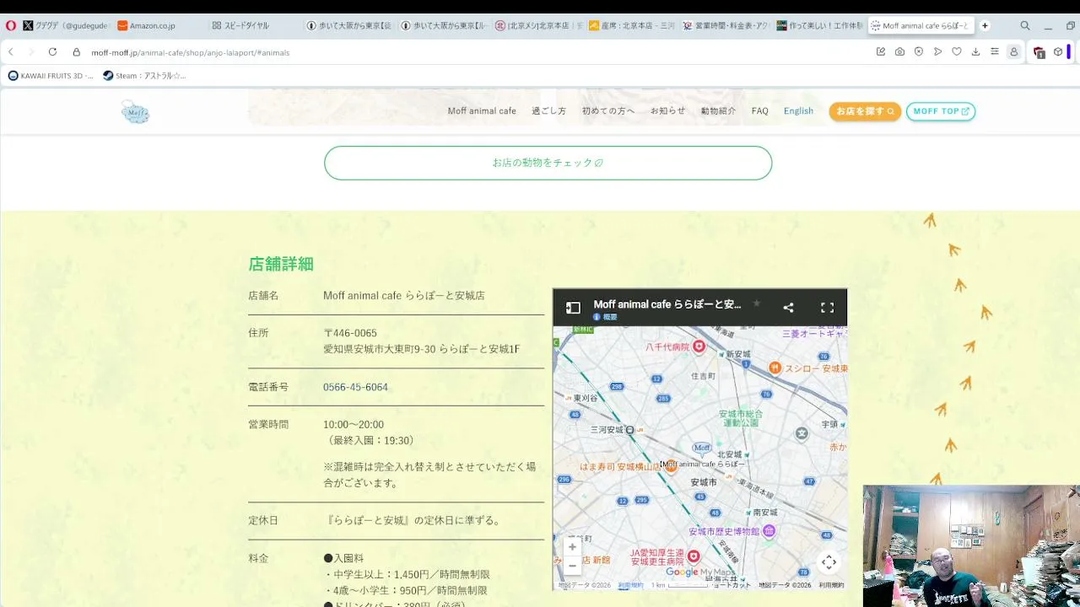This screenshot has width=1080, height=607.
Task: Switch to the 作って楽しい！工作体験 tab
Action: pos(820,26)
